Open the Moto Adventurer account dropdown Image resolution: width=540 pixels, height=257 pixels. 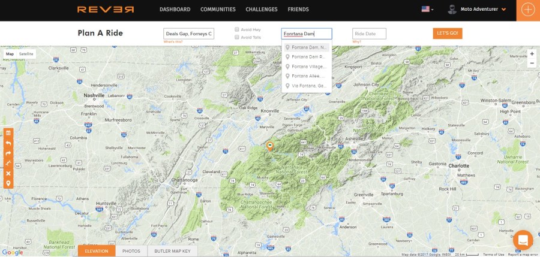[x=478, y=10]
